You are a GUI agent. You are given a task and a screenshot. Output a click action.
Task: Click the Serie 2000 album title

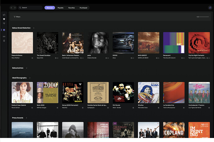[41, 105]
